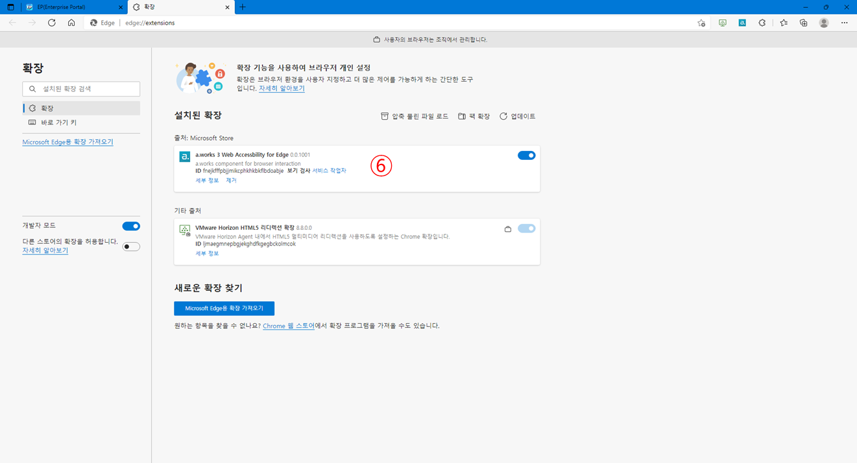Select 확장 in the sidebar
Image resolution: width=857 pixels, height=463 pixels.
tap(81, 108)
